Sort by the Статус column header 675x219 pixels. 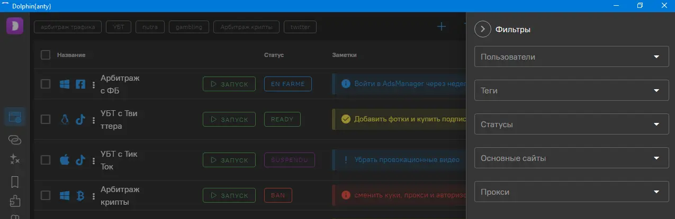click(274, 55)
